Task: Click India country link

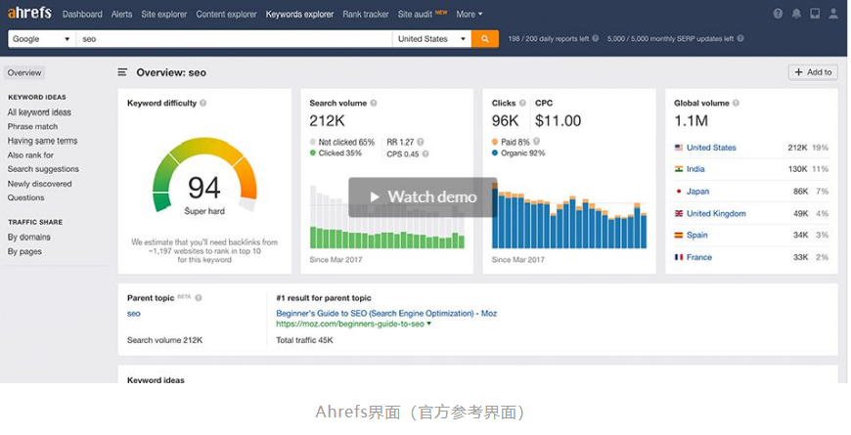Action: [695, 169]
